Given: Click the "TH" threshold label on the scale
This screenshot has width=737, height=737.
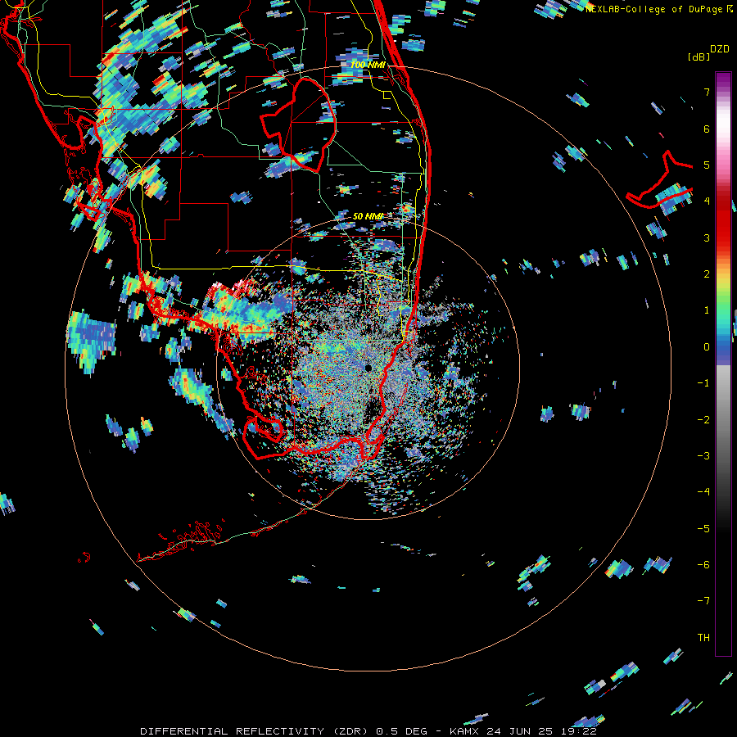Looking at the screenshot, I should (x=703, y=638).
